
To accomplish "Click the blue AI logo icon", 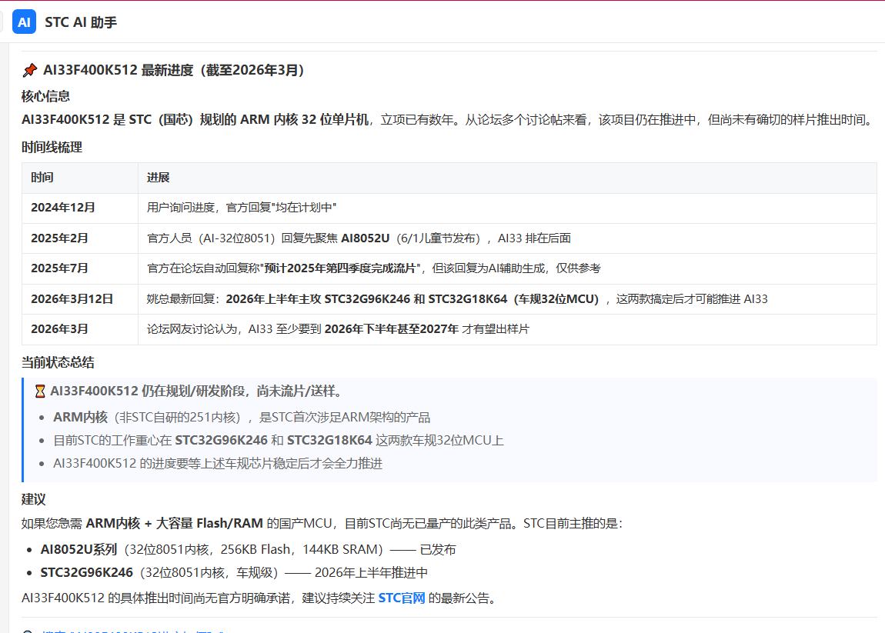I will pyautogui.click(x=25, y=22).
